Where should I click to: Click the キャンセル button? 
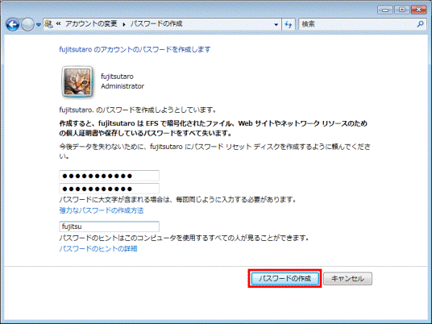click(347, 279)
